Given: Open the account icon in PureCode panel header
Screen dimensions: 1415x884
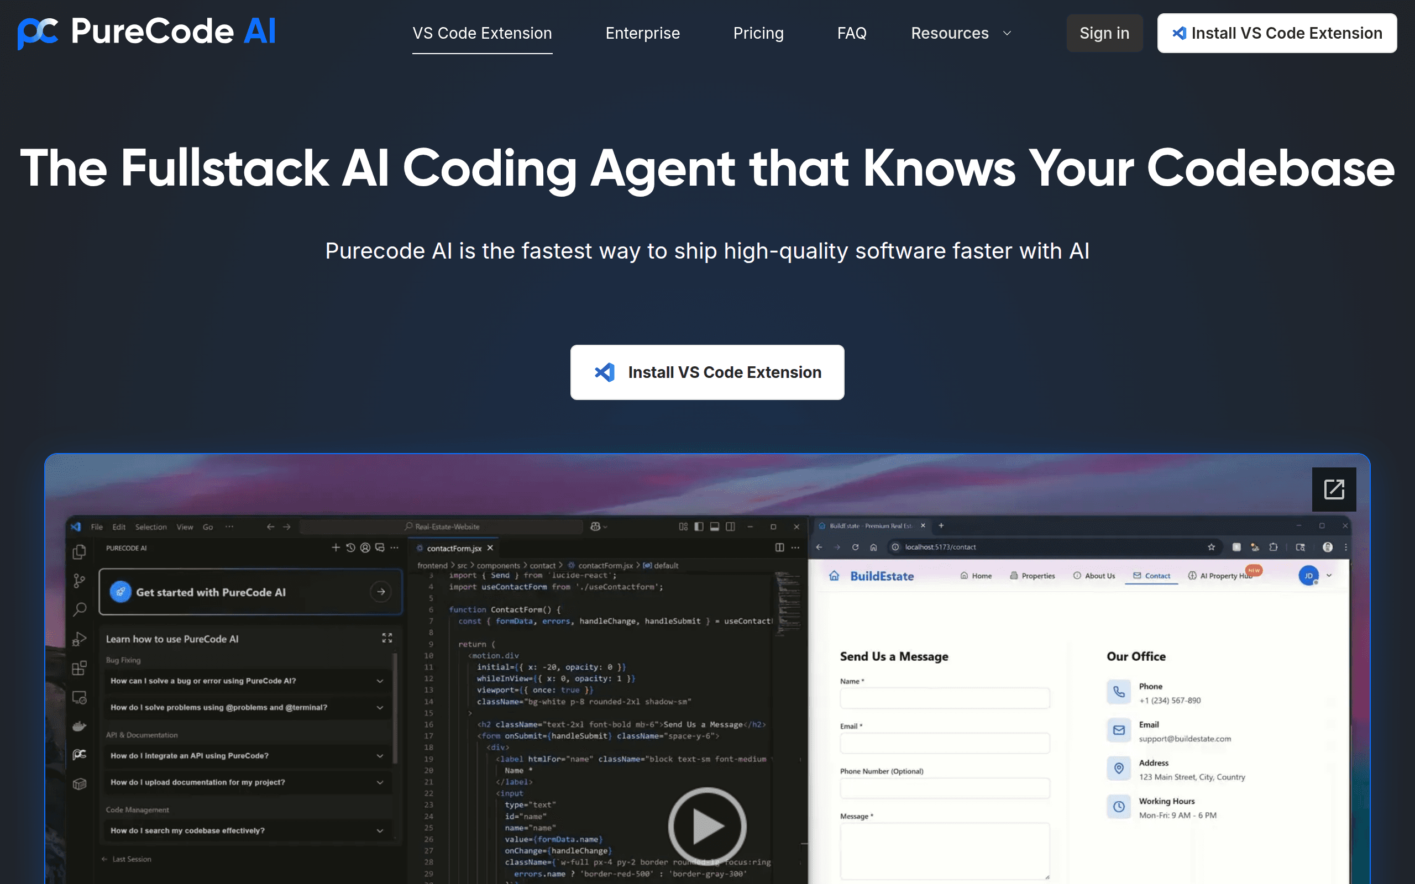Looking at the screenshot, I should [x=365, y=547].
